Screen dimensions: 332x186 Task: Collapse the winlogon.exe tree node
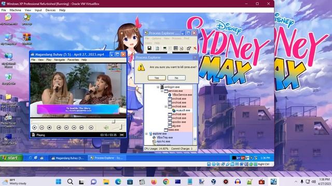[x=158, y=87]
